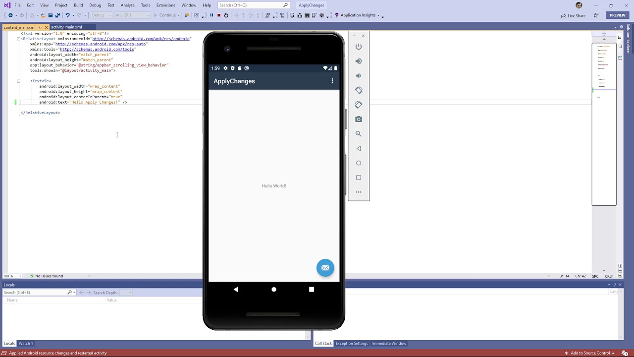Rotate emulator left using rotate icon
The width and height of the screenshot is (634, 357).
(x=359, y=90)
